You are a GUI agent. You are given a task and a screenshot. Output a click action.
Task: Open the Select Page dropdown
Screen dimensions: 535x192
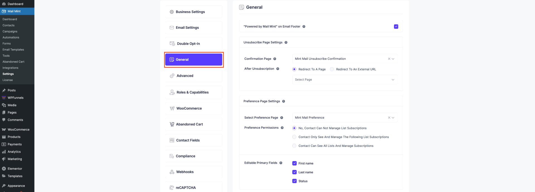point(345,80)
